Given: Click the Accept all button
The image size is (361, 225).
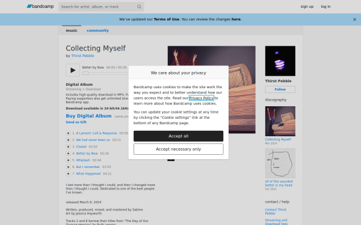Looking at the screenshot, I should click(x=179, y=136).
